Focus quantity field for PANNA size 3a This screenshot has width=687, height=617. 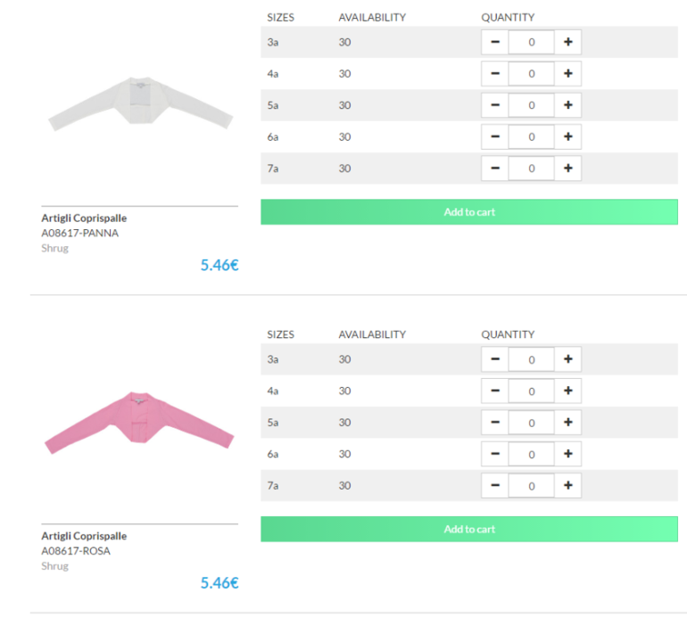(531, 42)
